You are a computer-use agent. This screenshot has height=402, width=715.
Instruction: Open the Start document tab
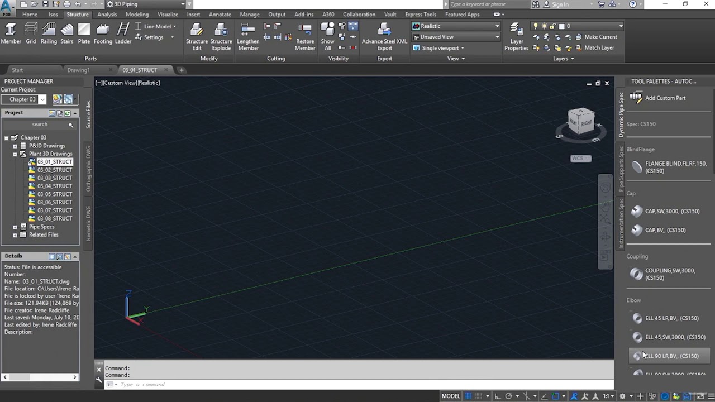[x=17, y=70]
